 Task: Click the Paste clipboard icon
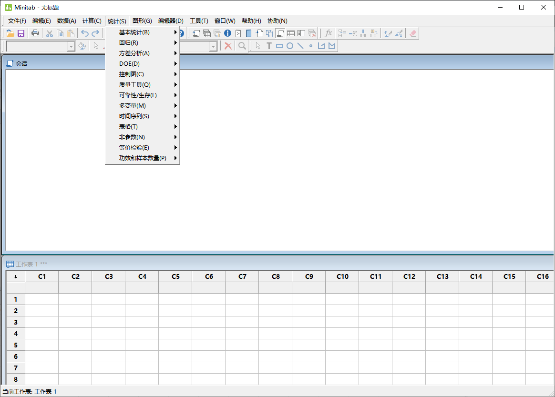[71, 34]
